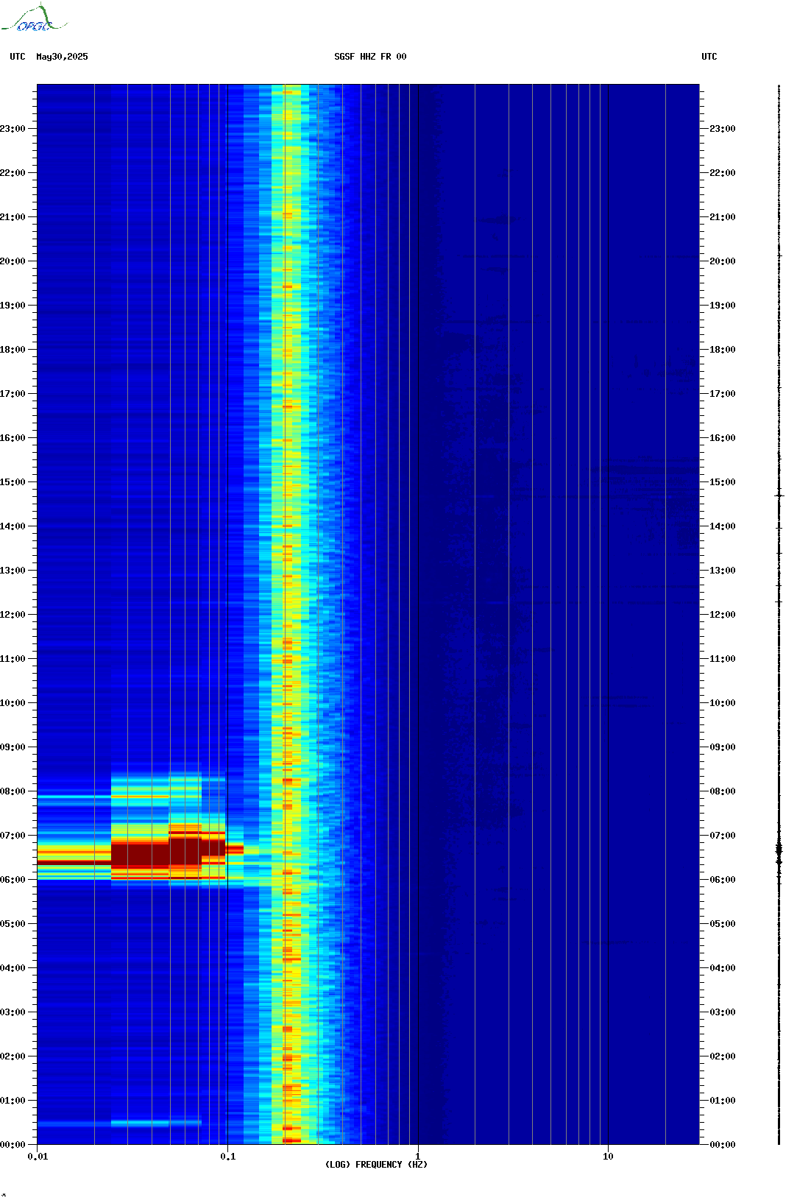Click the 08:00 label on the left time axis
Screen dimensions: 811x1203
[13, 791]
